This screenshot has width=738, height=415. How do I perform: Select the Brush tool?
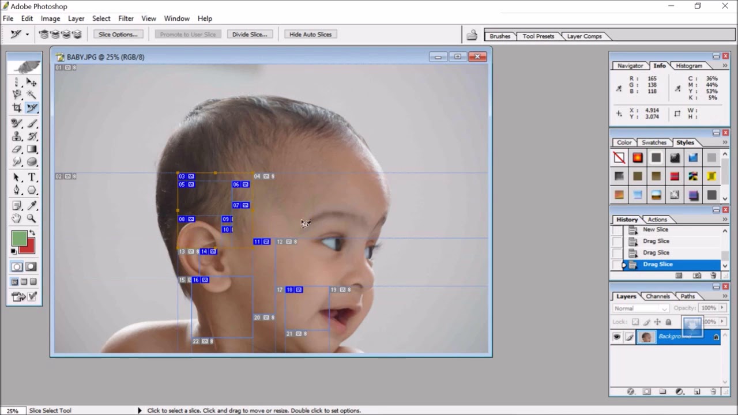coord(32,124)
